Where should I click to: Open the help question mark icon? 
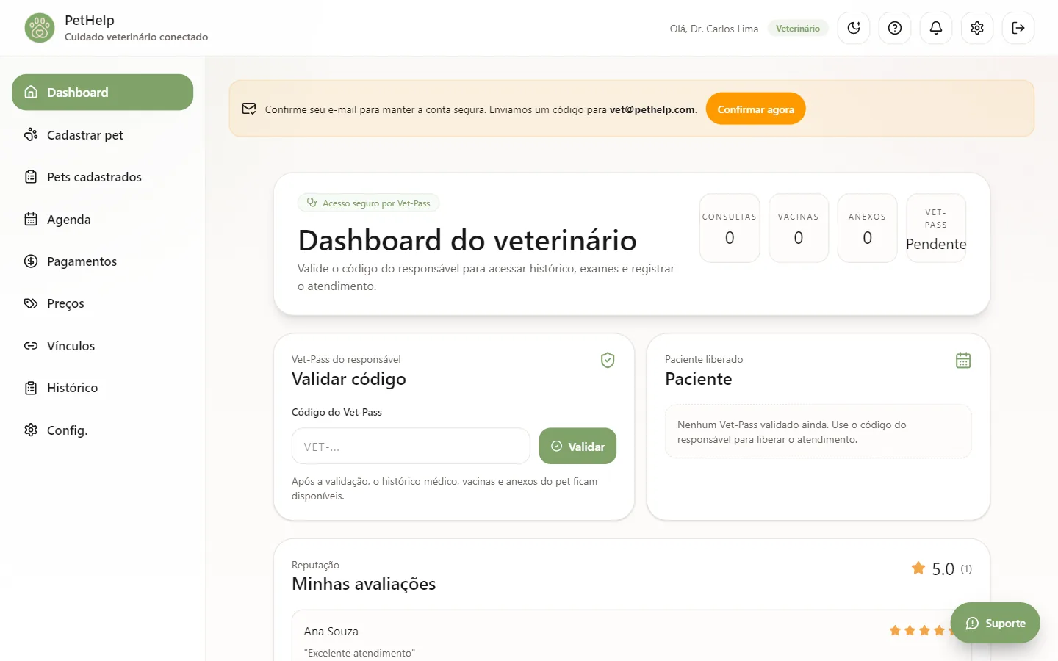click(895, 28)
